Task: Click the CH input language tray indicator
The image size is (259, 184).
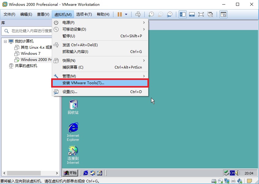Action: click(x=232, y=173)
